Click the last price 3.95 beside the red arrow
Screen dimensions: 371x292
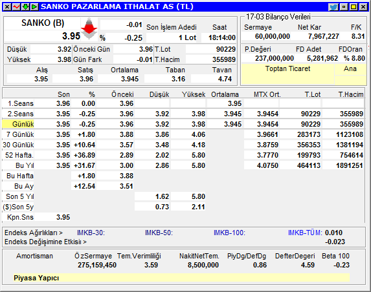pos(71,36)
